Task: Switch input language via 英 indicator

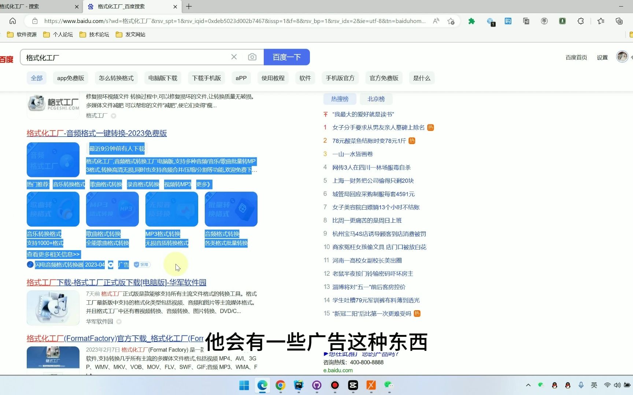Action: pos(594,385)
